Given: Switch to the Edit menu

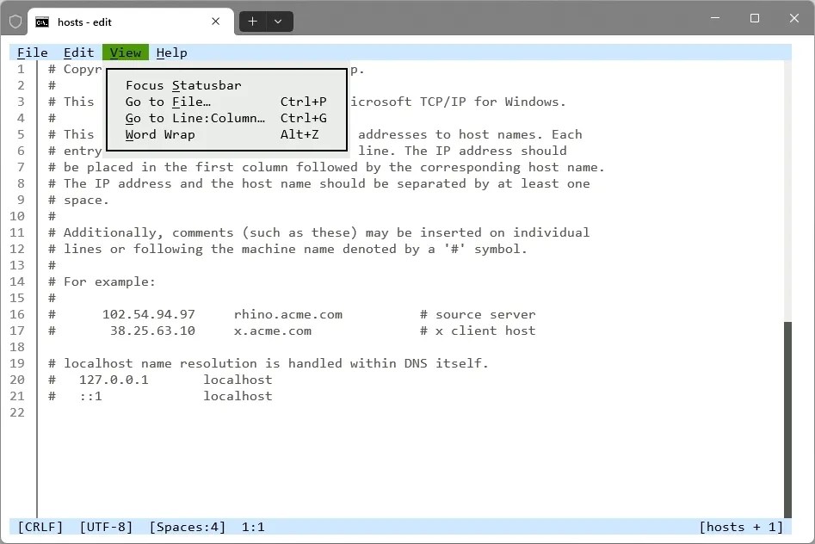Looking at the screenshot, I should click(x=78, y=53).
